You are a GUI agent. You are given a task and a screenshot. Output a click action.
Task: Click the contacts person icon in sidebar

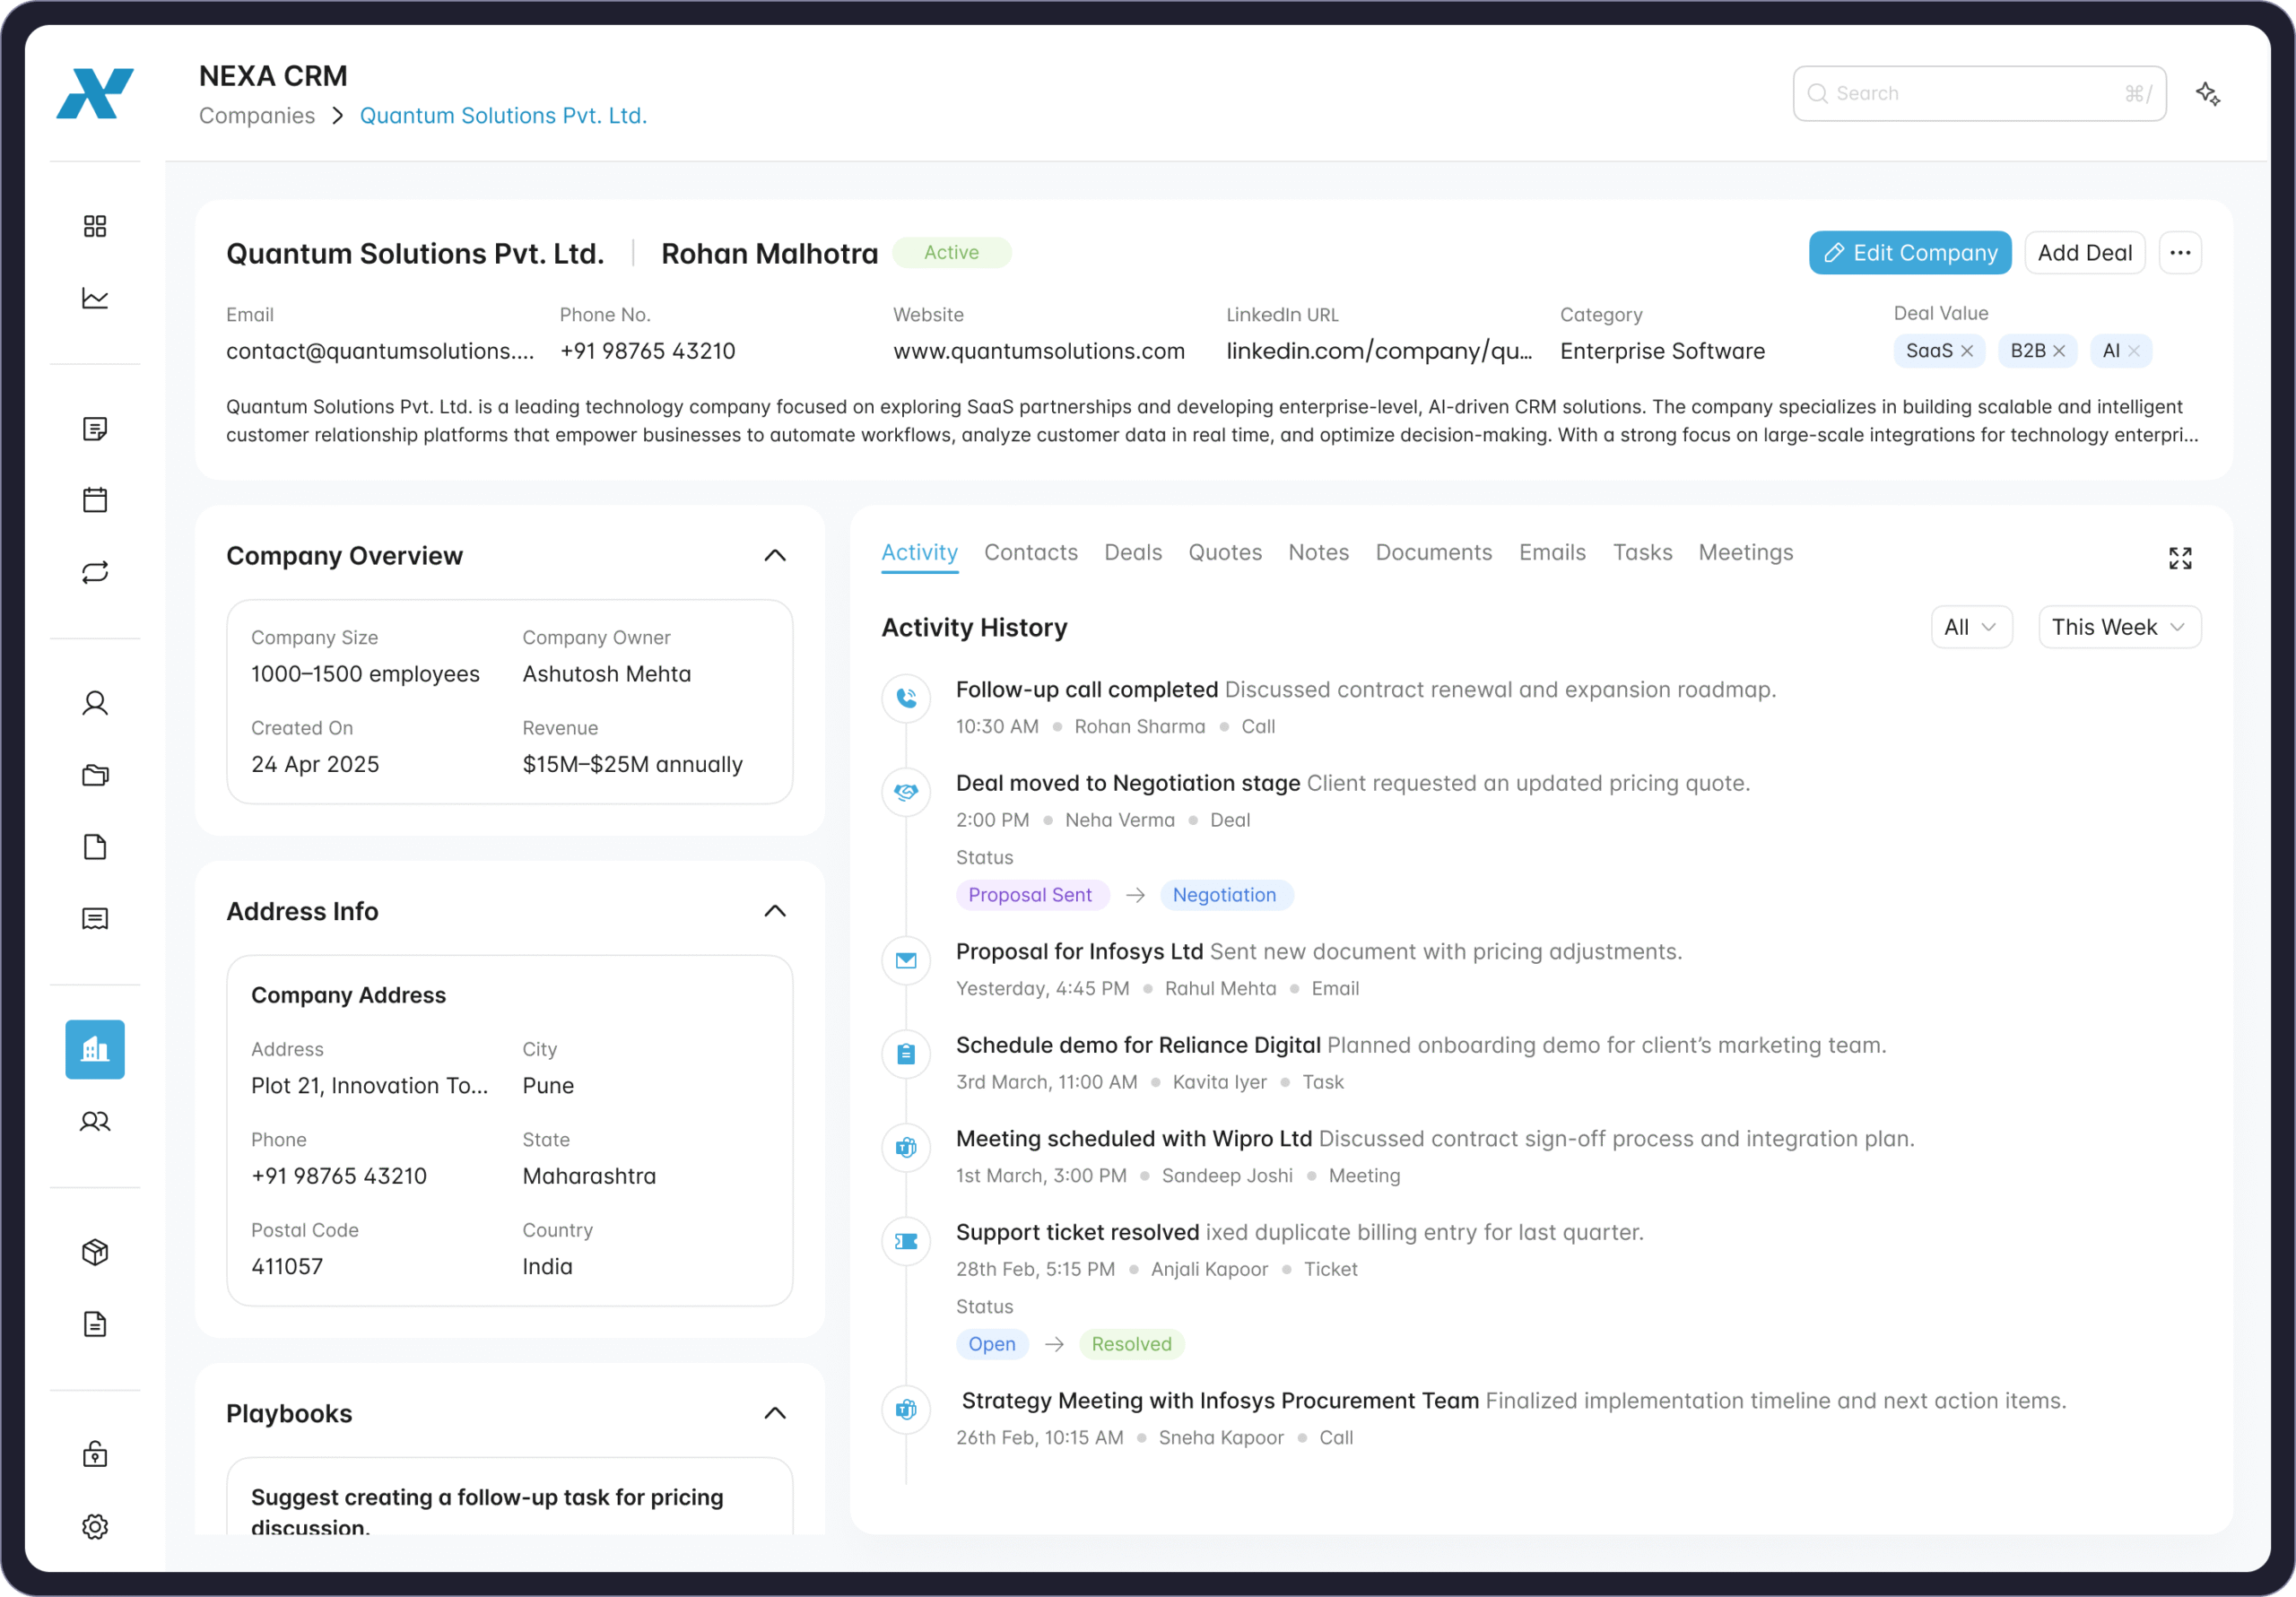click(x=95, y=703)
